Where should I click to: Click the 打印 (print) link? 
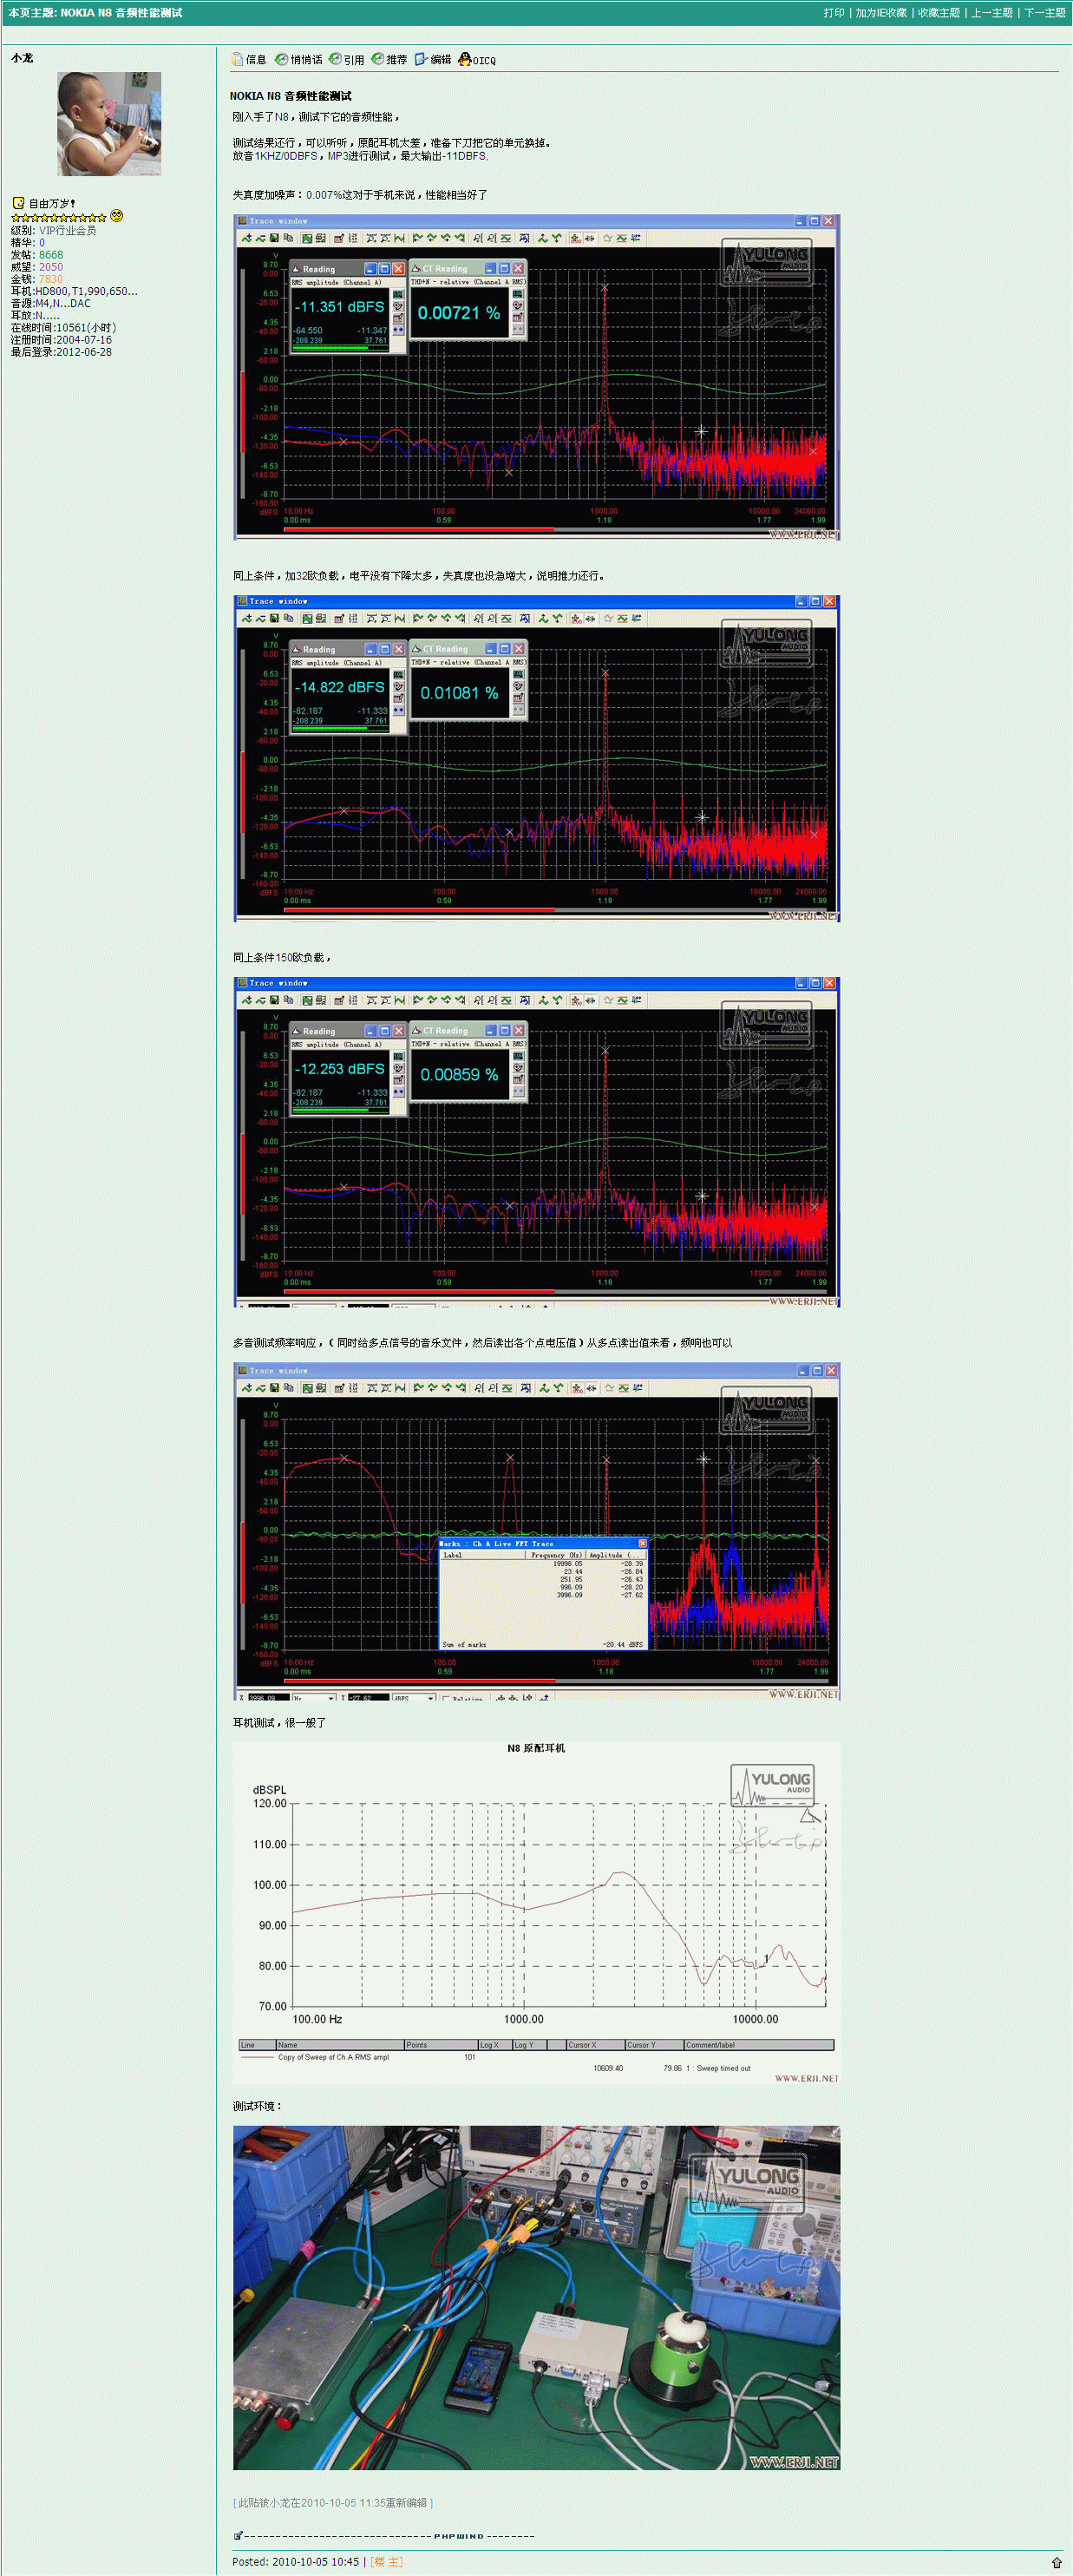tap(833, 13)
